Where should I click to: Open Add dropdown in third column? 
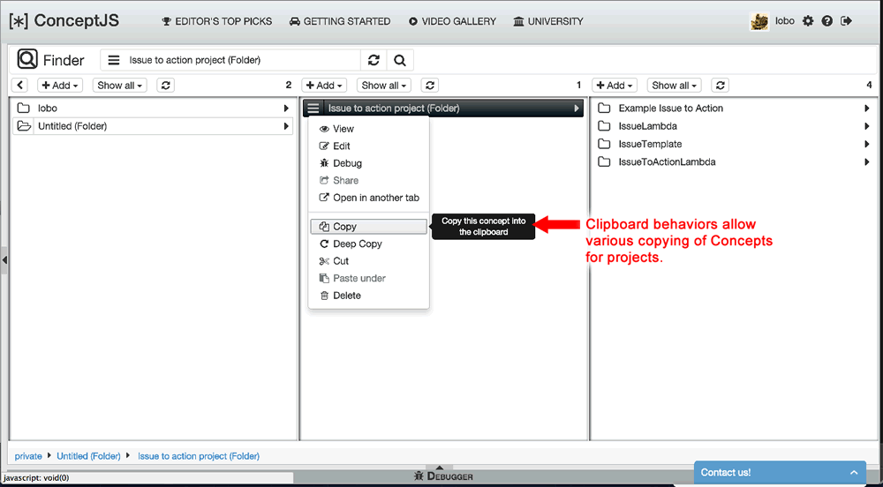pyautogui.click(x=615, y=86)
